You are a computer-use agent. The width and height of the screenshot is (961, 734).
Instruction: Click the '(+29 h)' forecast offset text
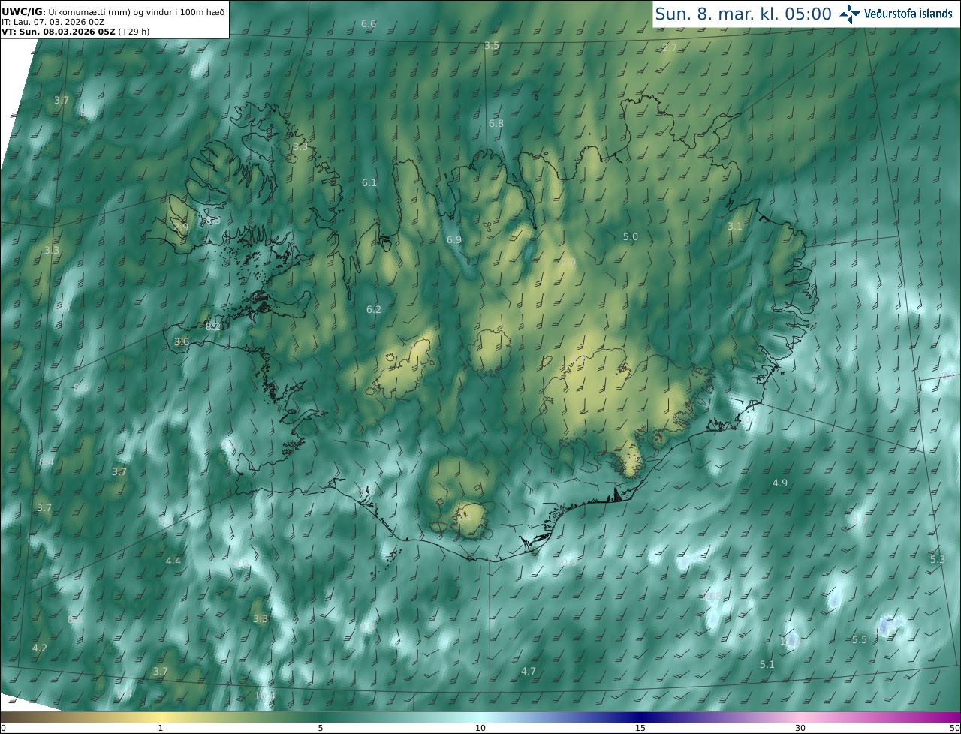[x=134, y=32]
